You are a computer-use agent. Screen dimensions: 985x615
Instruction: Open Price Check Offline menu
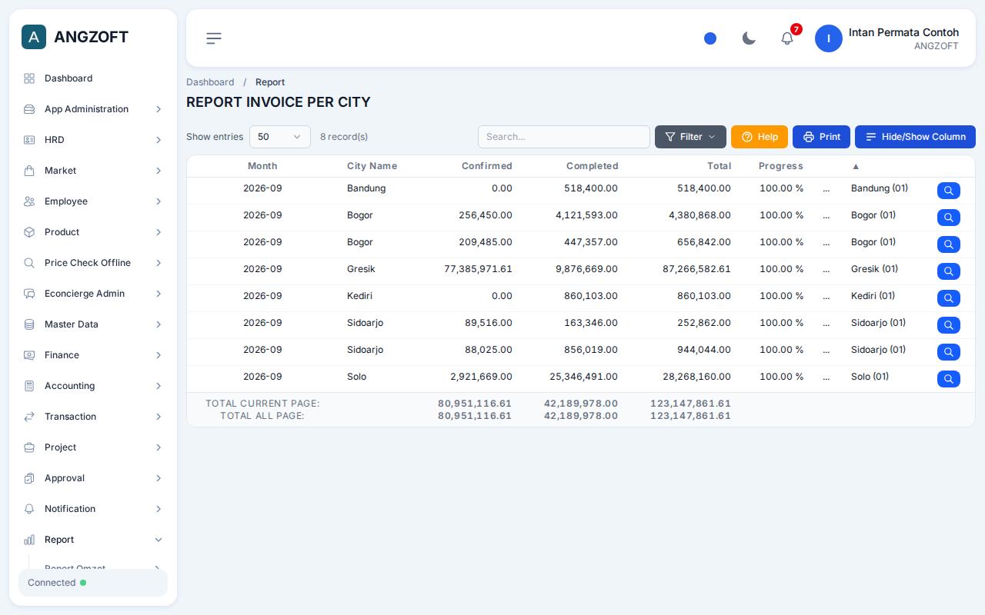tap(93, 263)
